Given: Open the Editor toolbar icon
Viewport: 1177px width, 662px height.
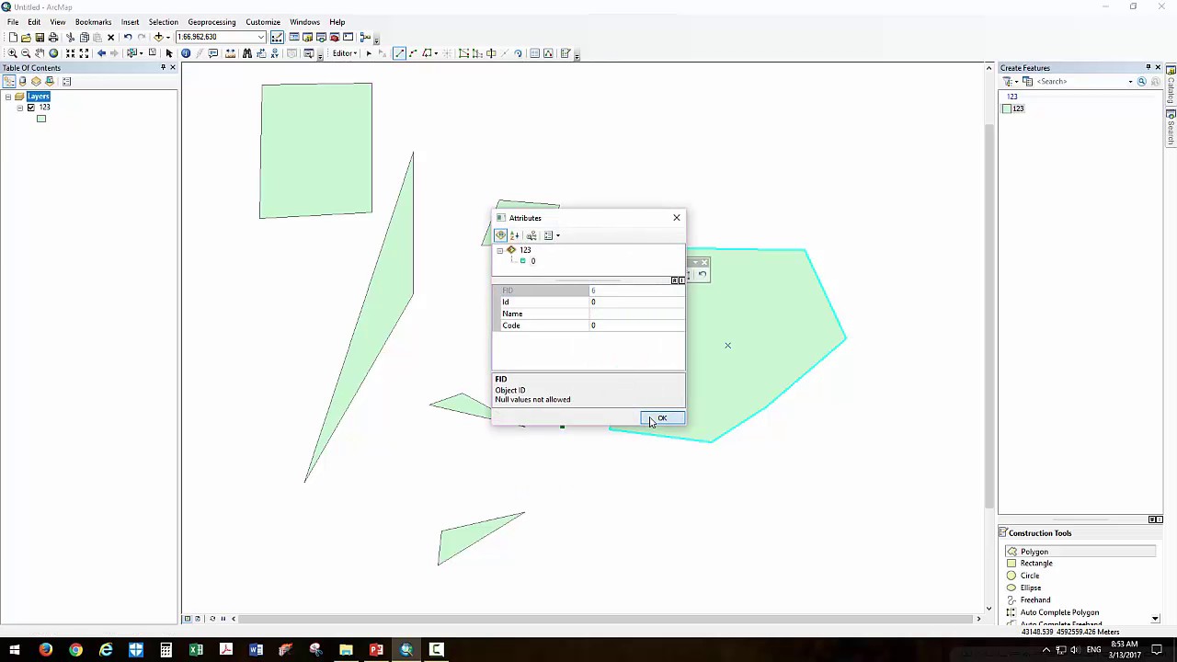Looking at the screenshot, I should (x=277, y=37).
